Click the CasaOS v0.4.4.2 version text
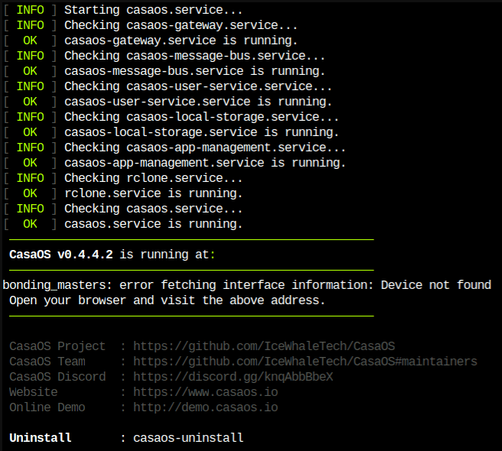The image size is (502, 451). pyautogui.click(x=60, y=255)
